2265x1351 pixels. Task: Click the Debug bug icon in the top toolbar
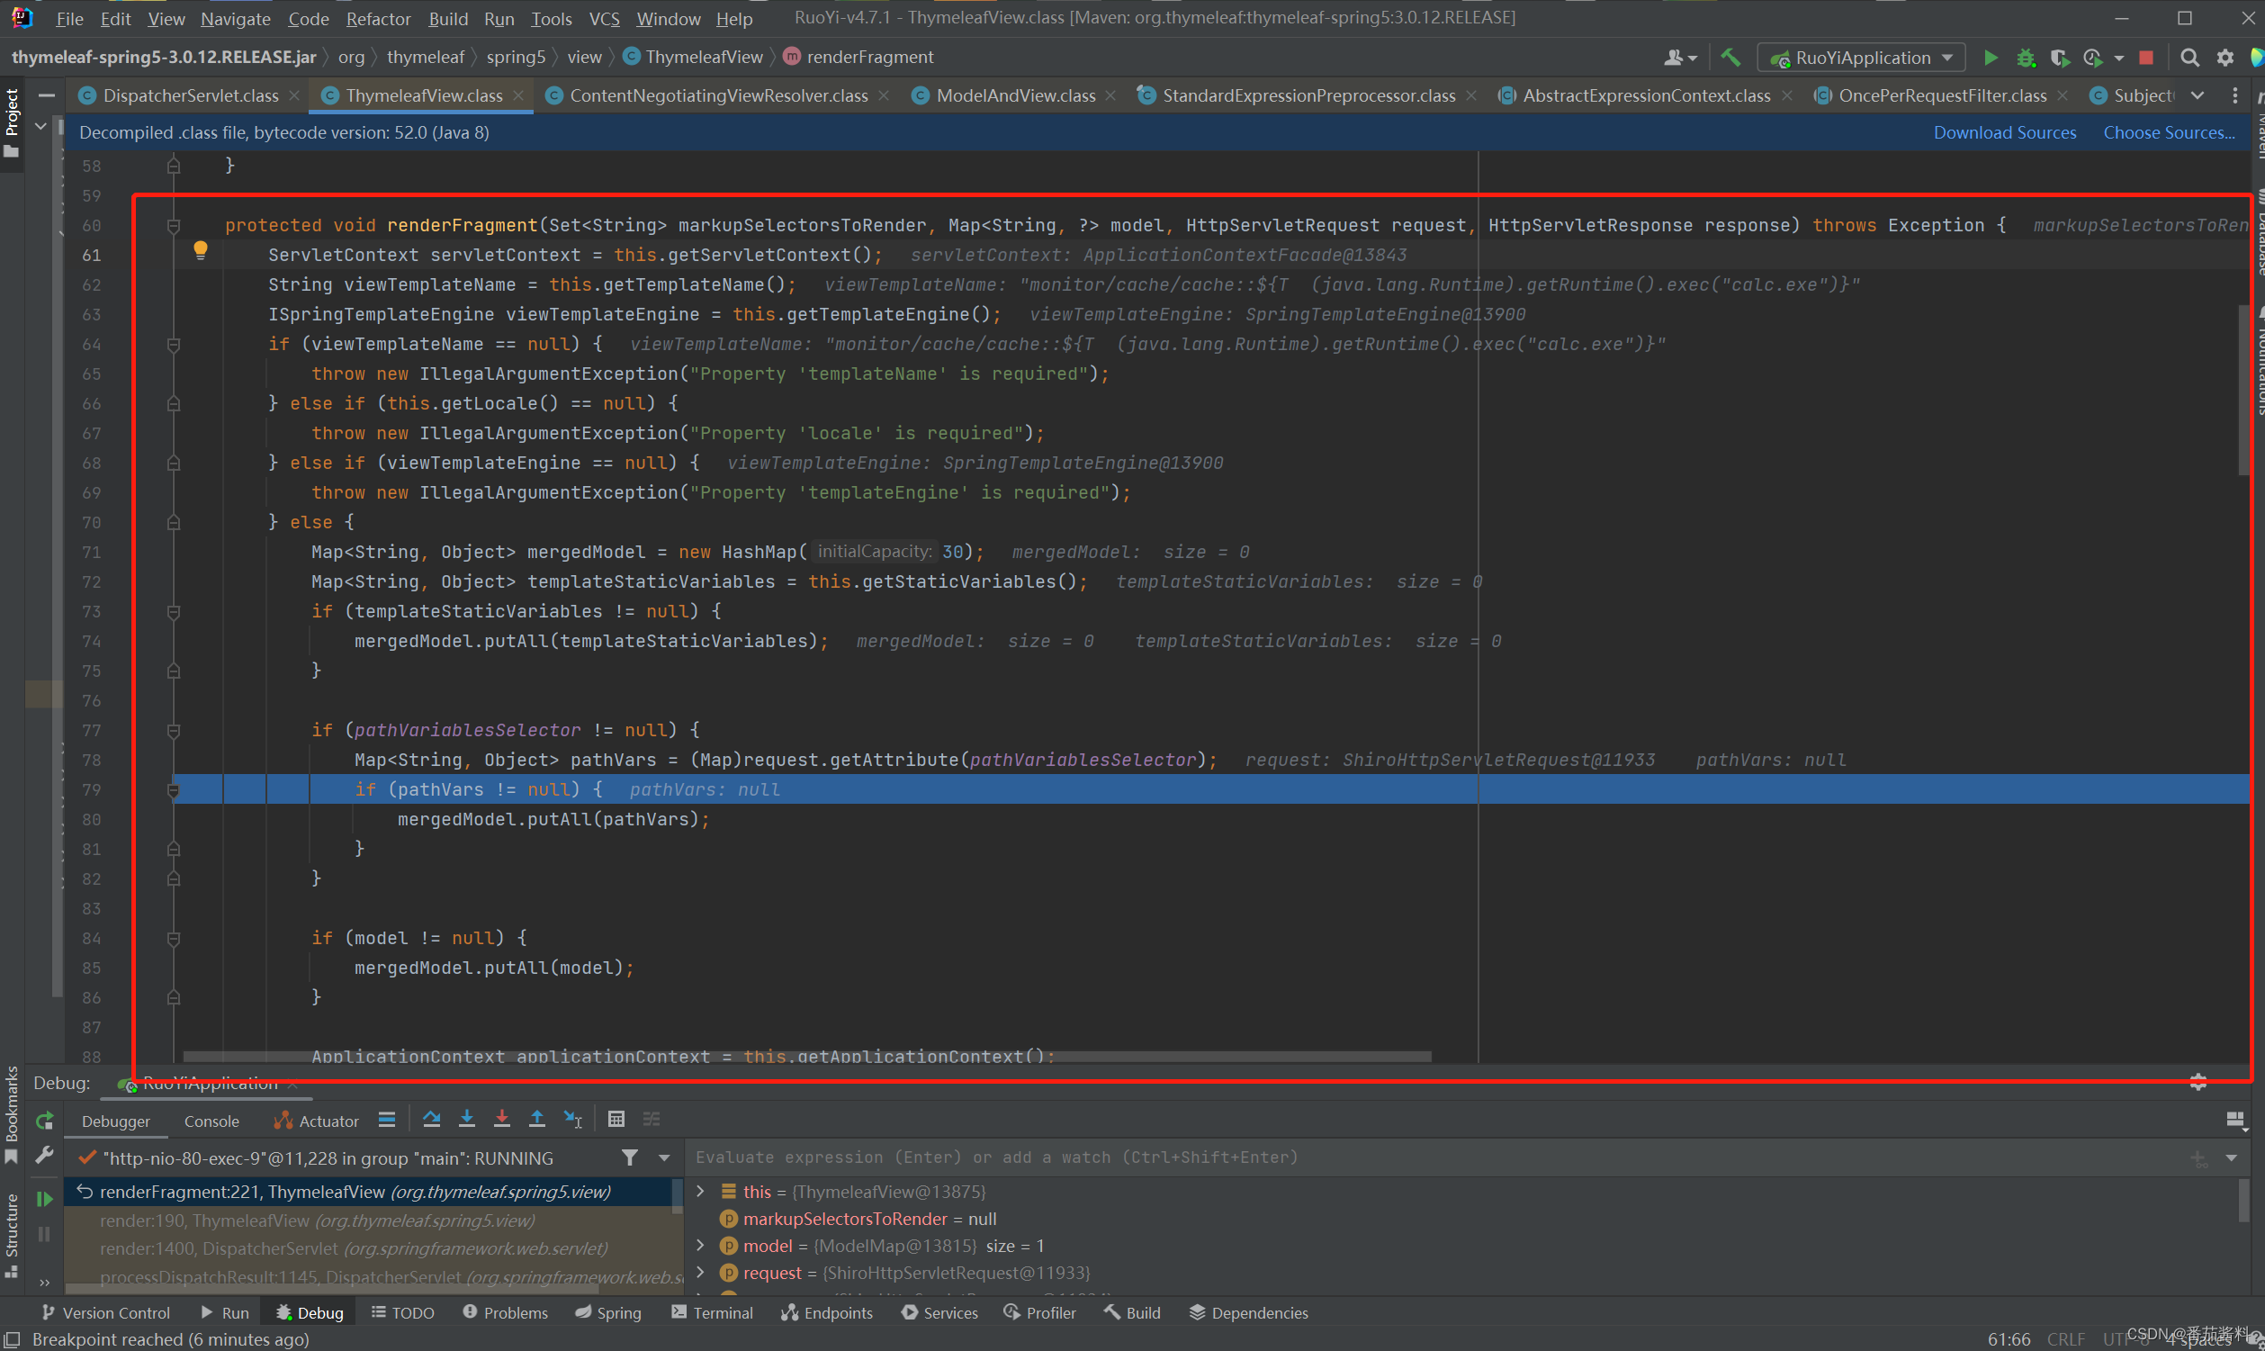coord(2025,58)
